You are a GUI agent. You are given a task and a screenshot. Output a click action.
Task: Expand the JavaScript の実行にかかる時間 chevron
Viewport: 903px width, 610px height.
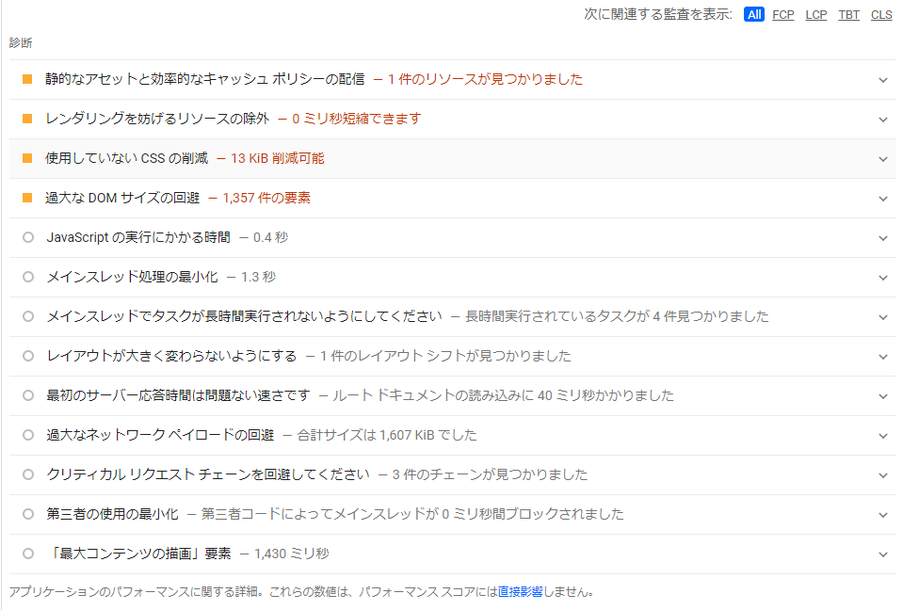883,238
